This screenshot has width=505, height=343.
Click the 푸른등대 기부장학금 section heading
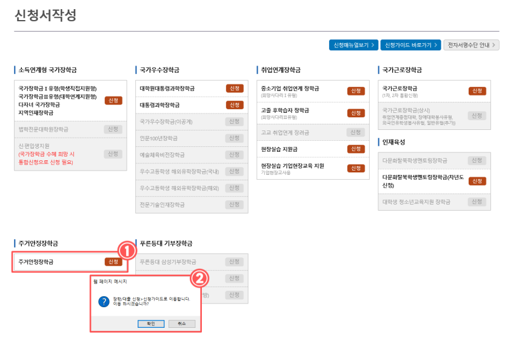click(x=166, y=243)
